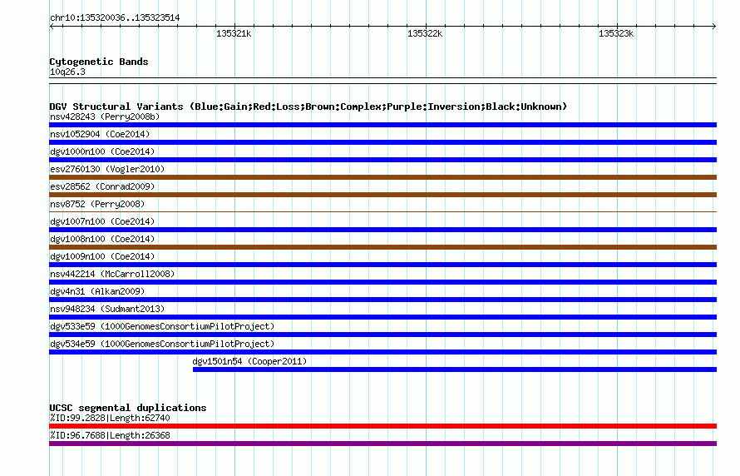The width and height of the screenshot is (740, 476).
Task: Click the %ID:99.2828|Length:62740 label
Action: (x=110, y=418)
